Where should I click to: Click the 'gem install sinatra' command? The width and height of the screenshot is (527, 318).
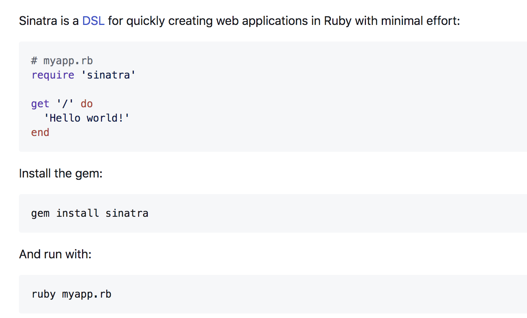[x=90, y=213]
